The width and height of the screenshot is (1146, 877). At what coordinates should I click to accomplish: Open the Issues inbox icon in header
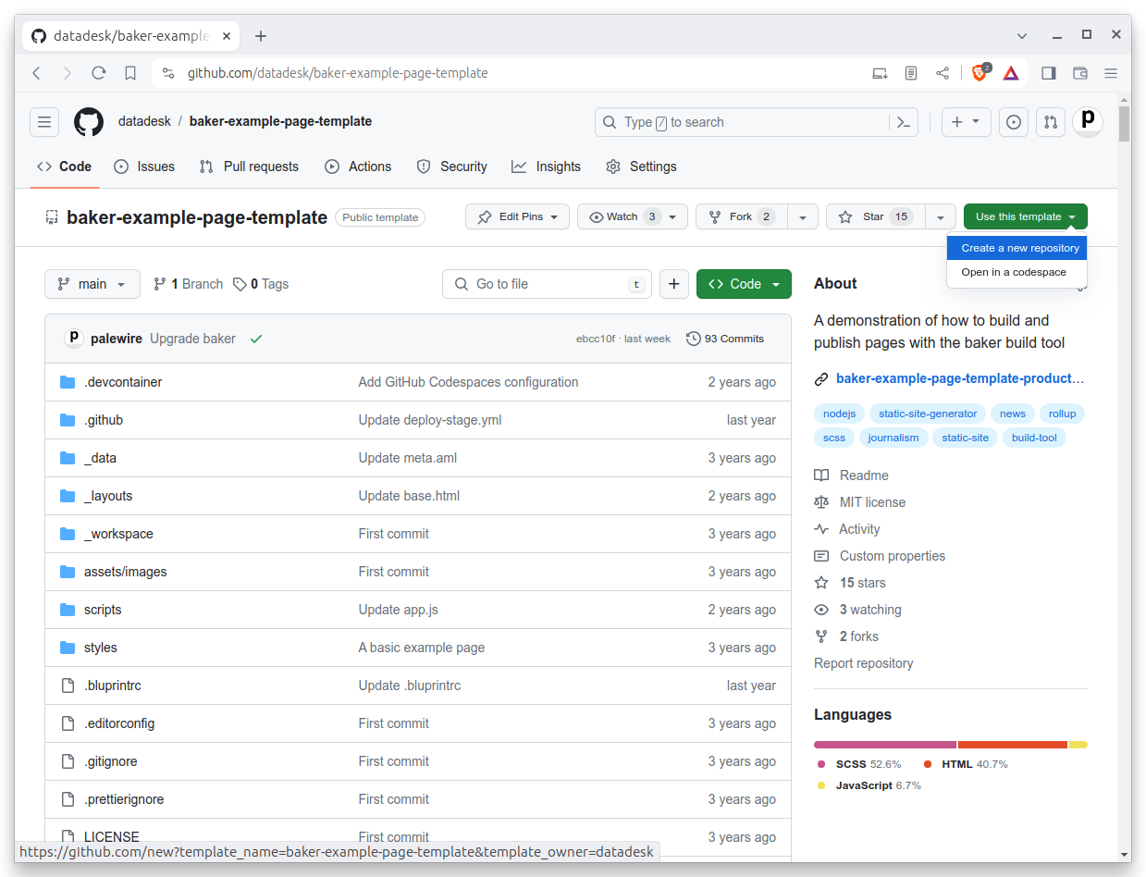pyautogui.click(x=1014, y=122)
